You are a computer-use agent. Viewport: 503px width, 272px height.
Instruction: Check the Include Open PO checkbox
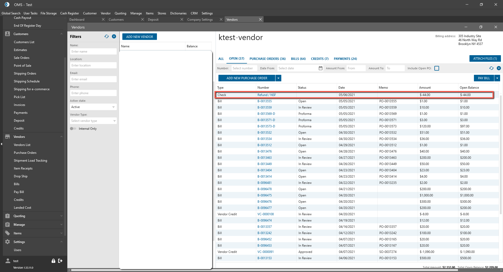pyautogui.click(x=437, y=68)
